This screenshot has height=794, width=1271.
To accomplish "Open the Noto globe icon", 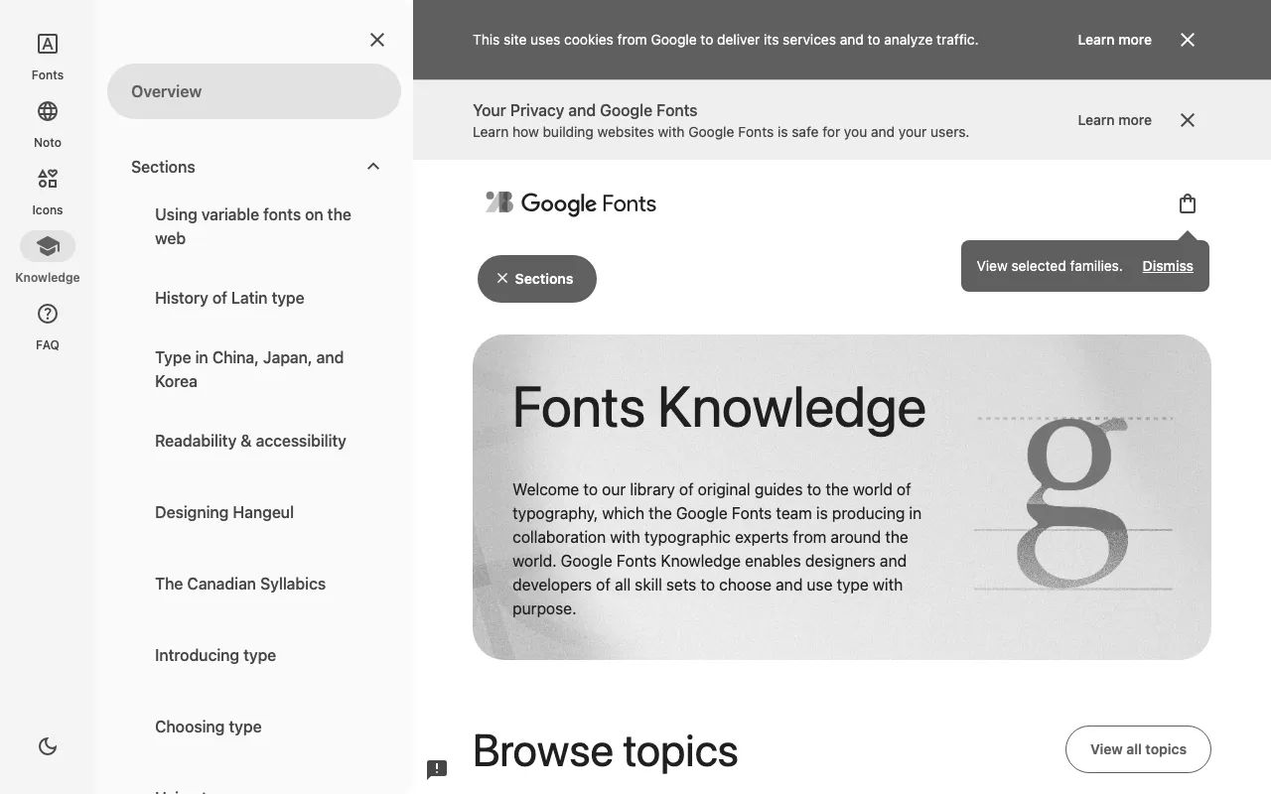I will pos(48,111).
